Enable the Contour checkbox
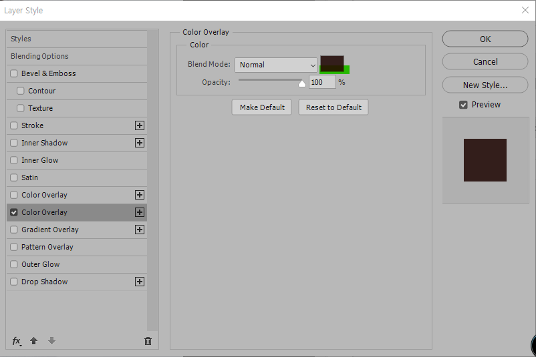 tap(21, 91)
